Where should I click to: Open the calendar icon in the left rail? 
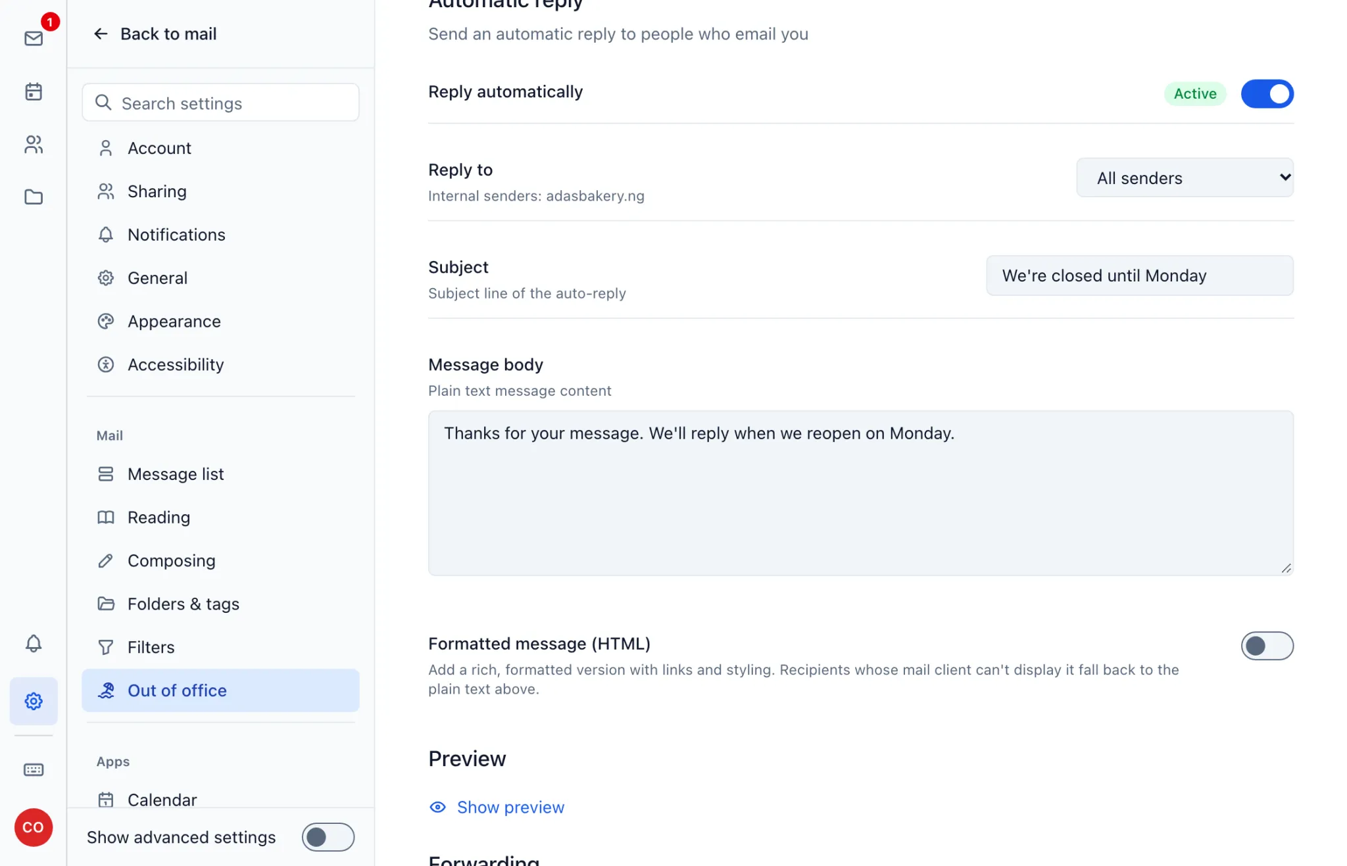click(x=34, y=91)
